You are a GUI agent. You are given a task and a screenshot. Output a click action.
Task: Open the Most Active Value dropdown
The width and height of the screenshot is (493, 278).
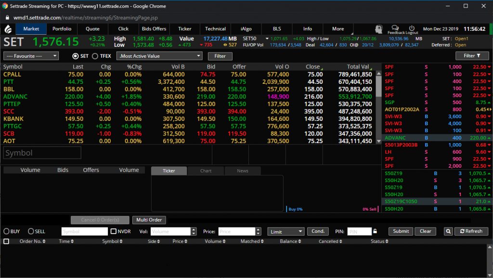[x=159, y=56]
